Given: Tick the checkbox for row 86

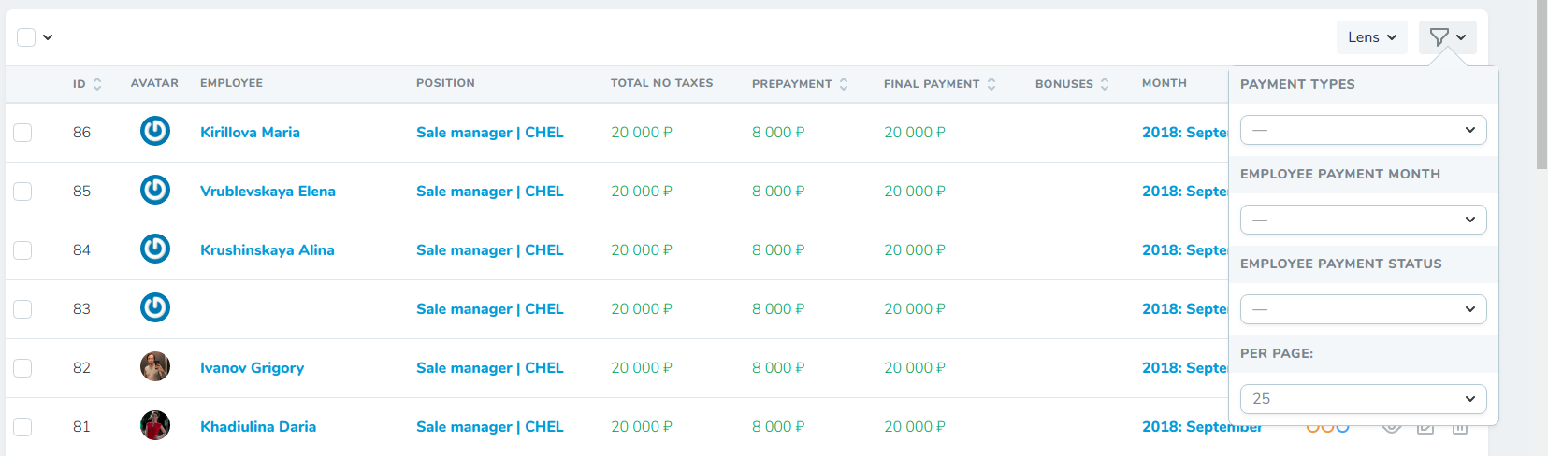Looking at the screenshot, I should point(23,133).
